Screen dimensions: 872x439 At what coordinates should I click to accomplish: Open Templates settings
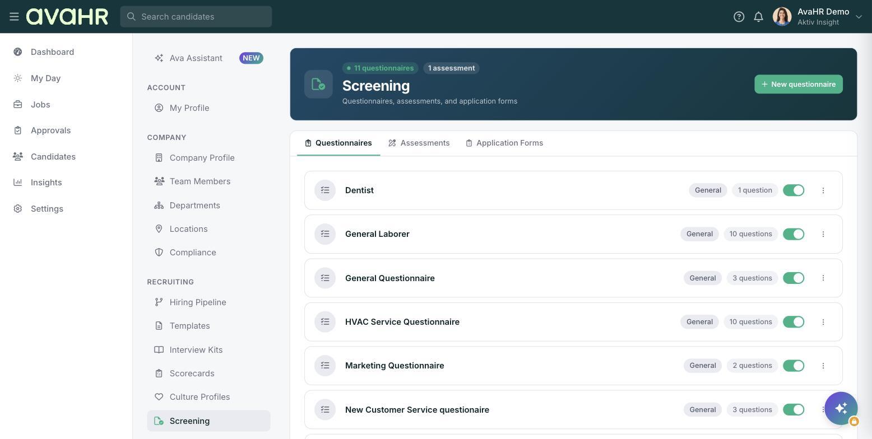tap(208, 326)
